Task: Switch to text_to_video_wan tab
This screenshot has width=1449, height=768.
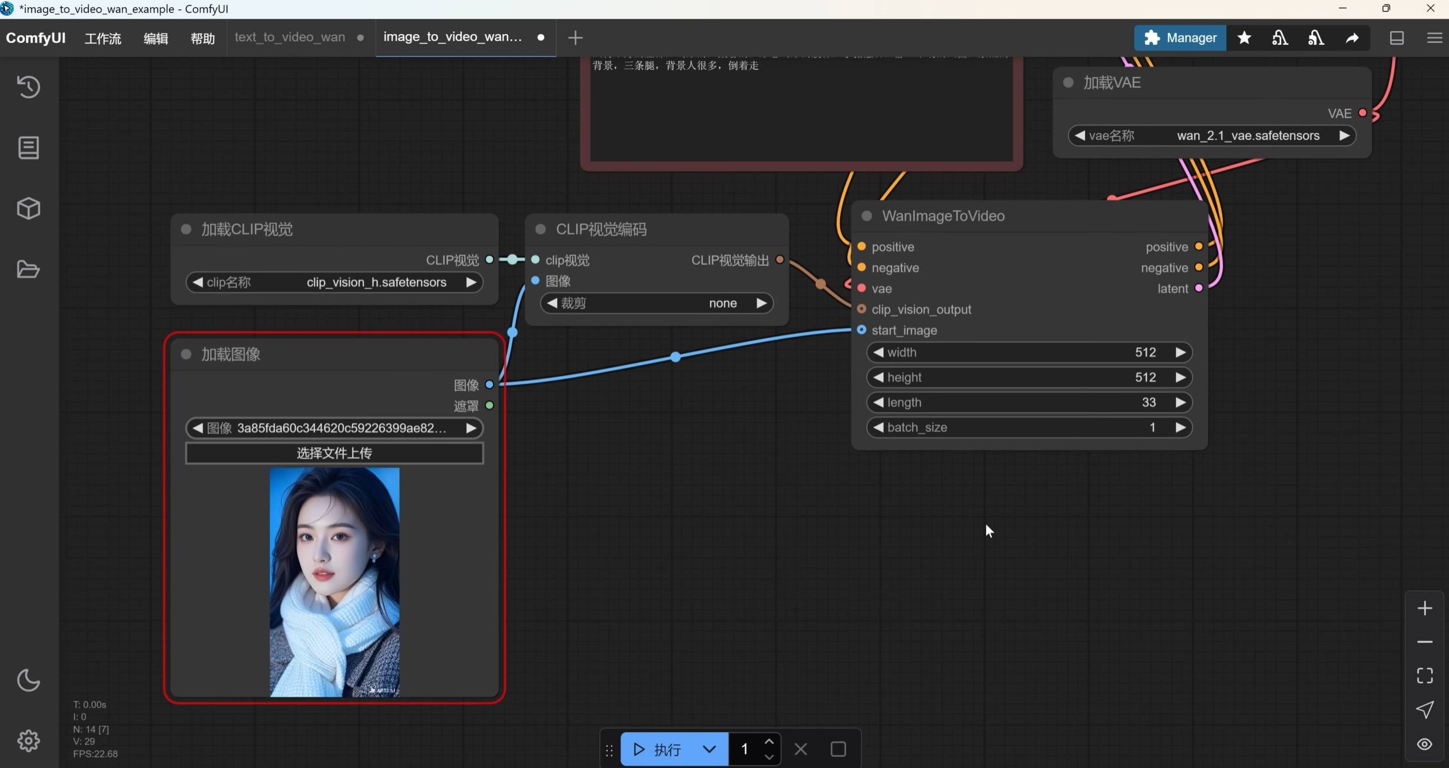Action: [x=290, y=37]
